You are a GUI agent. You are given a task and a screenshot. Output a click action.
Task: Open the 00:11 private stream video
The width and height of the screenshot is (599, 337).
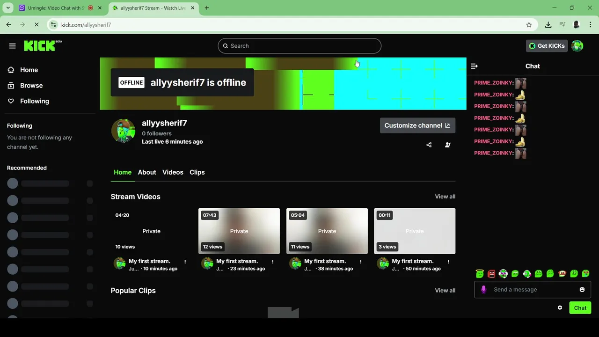(415, 231)
